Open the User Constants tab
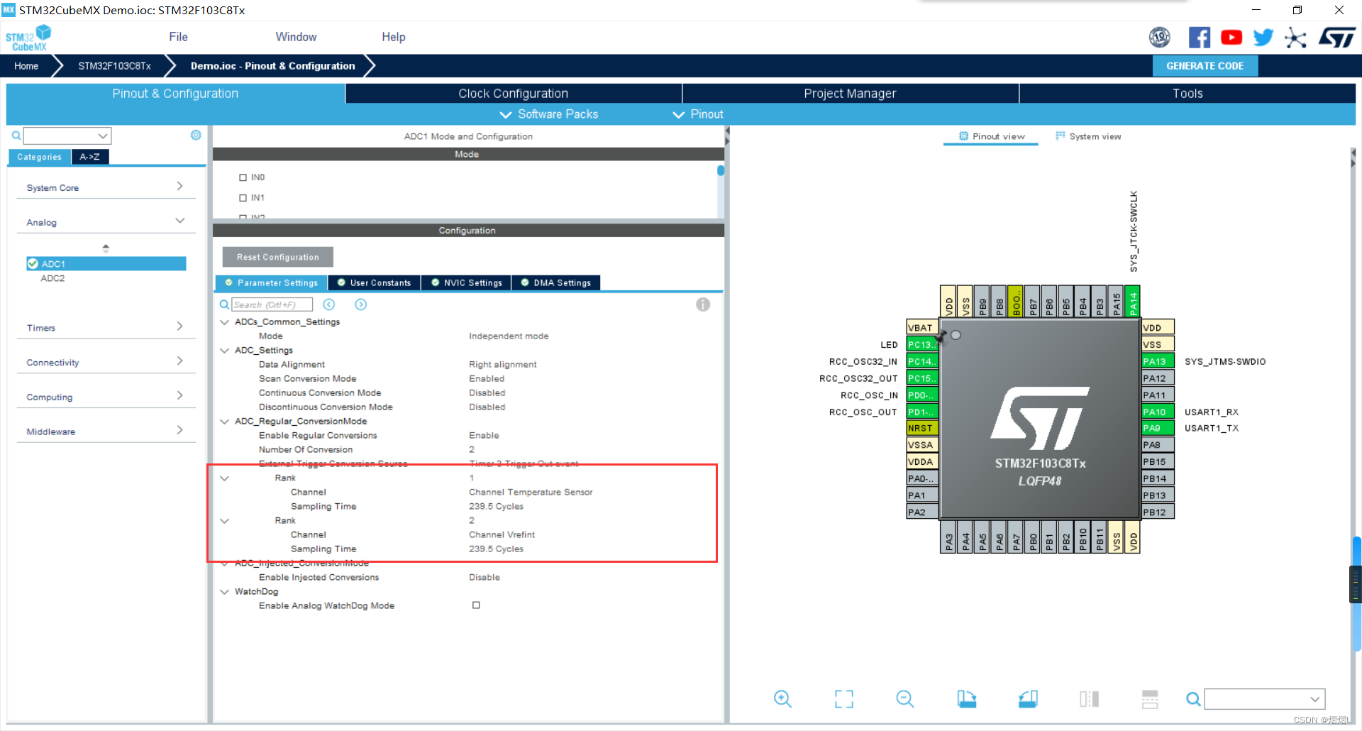The width and height of the screenshot is (1362, 731). (374, 282)
